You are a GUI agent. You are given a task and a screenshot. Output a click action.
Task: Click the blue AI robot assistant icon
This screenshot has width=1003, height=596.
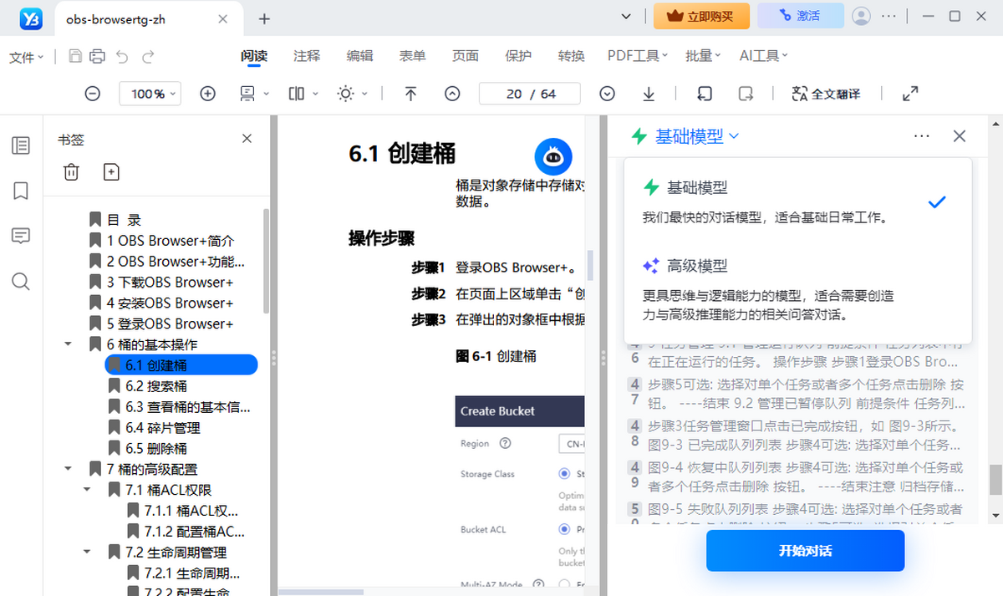(x=552, y=155)
